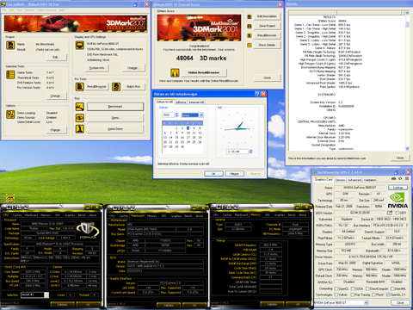This screenshot has width=413, height=310.
Task: Toggle the DirectCompute checkbox
Action: 367,288
